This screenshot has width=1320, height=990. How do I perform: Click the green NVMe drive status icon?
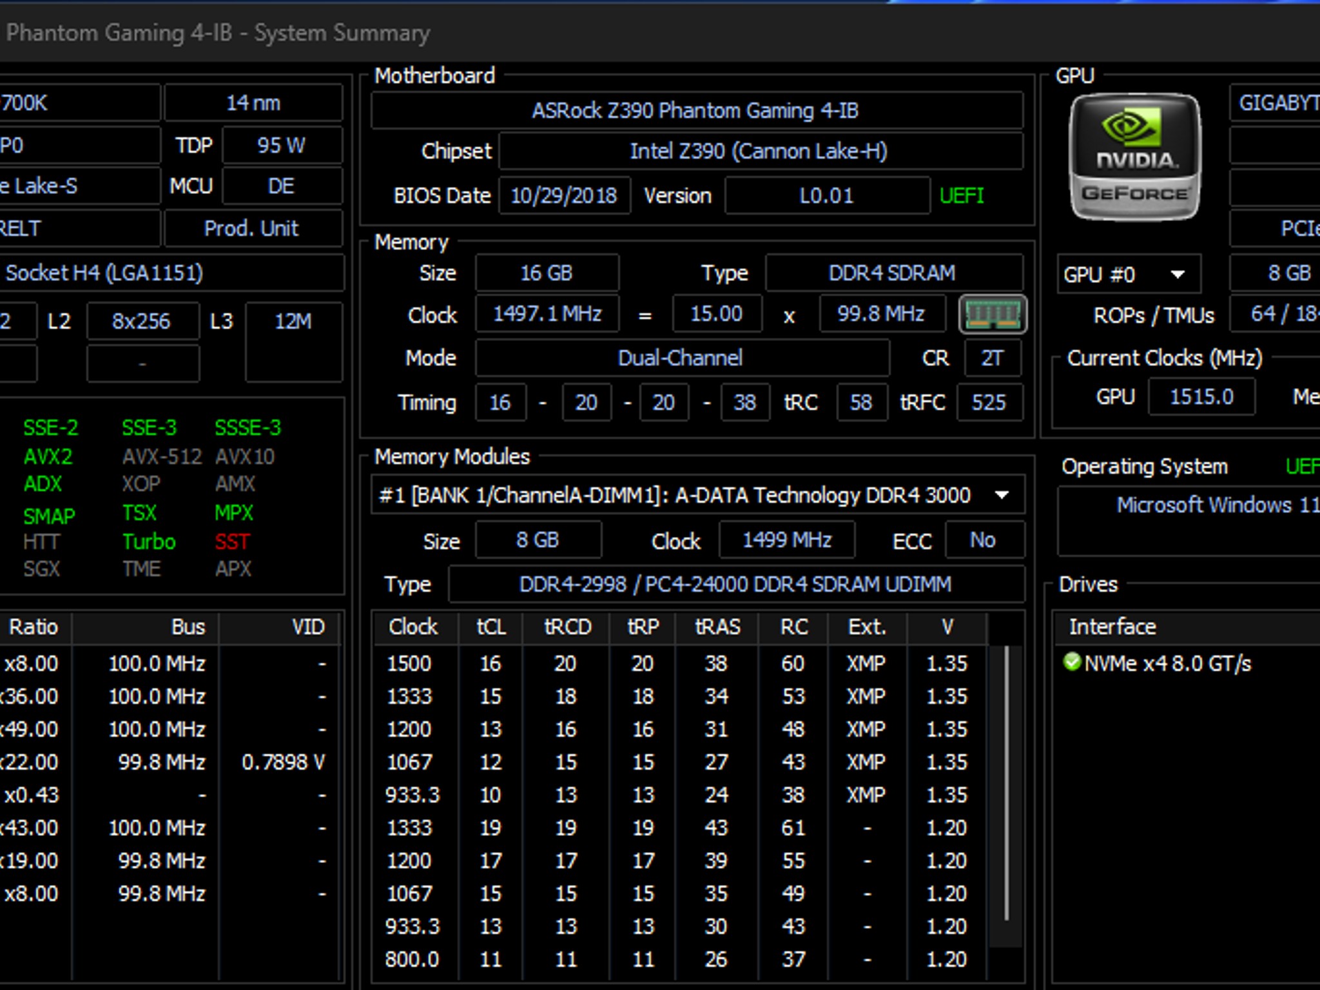[1072, 662]
